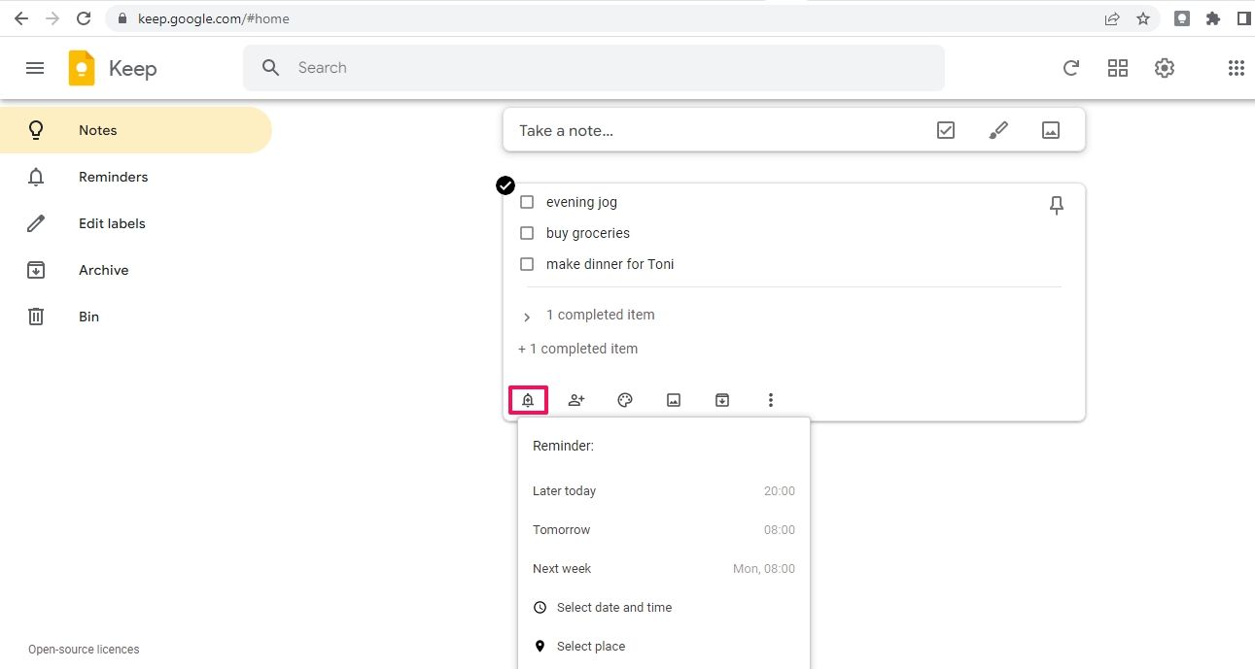The height and width of the screenshot is (669, 1255).
Task: Select the note with the checkmark badge
Action: [505, 185]
